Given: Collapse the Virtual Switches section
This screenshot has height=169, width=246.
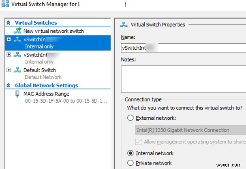Looking at the screenshot, I should click(x=9, y=23).
